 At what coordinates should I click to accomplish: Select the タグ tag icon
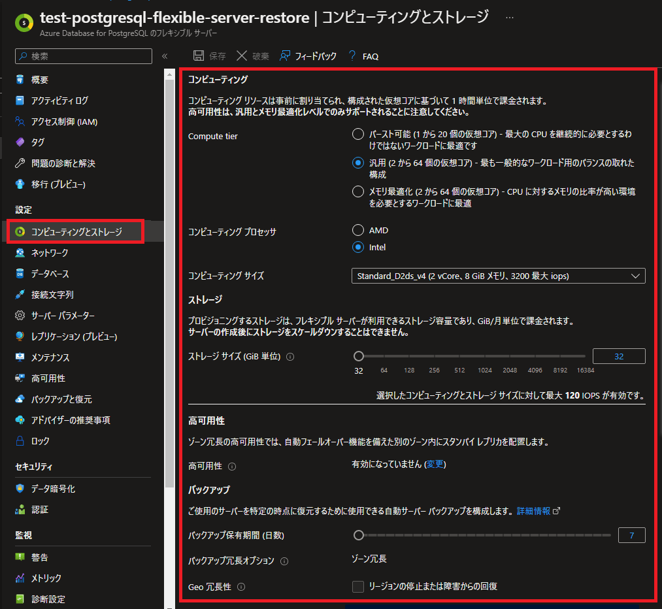point(20,142)
